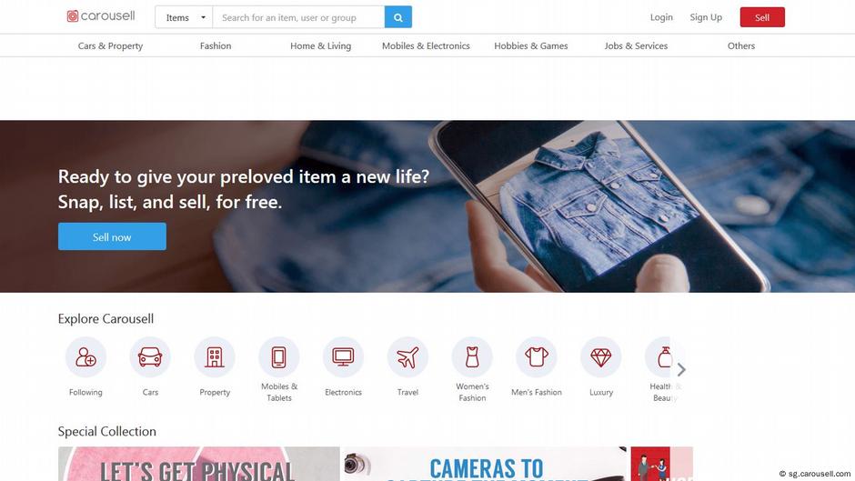Open the Property building icon
Screen dimensions: 855x481
point(215,357)
